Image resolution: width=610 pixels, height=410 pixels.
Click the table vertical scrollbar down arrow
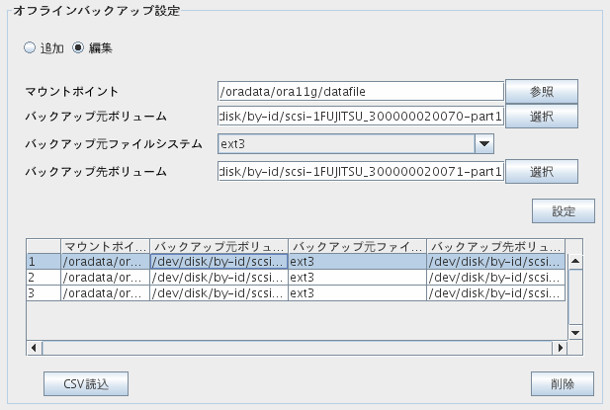pyautogui.click(x=575, y=333)
